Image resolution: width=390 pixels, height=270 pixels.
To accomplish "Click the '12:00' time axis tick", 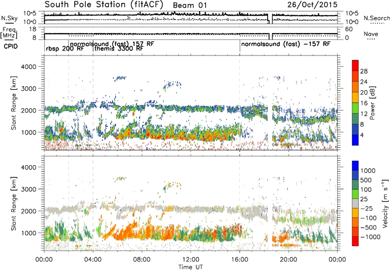I will click(191, 260).
